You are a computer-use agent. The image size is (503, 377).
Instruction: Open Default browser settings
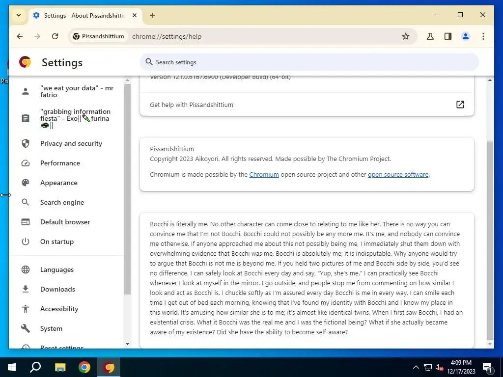point(67,222)
